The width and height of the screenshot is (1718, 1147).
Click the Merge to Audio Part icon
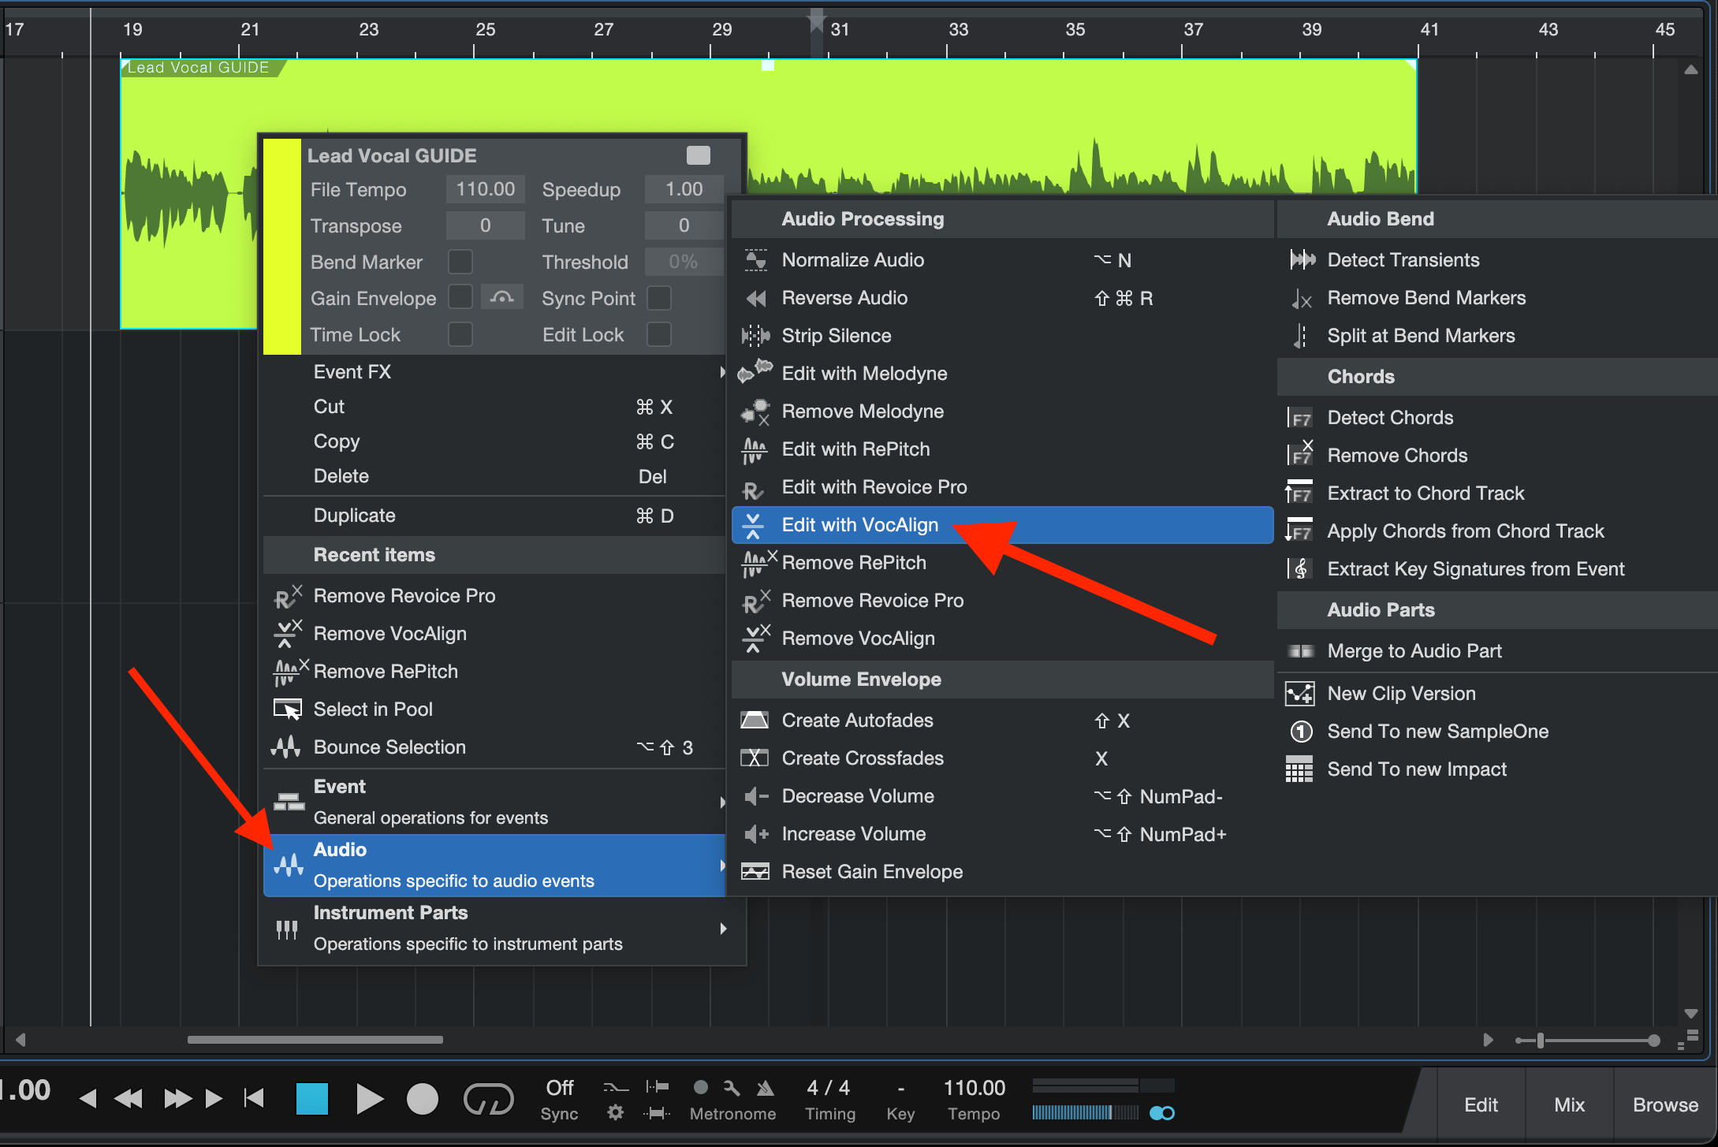coord(1299,651)
